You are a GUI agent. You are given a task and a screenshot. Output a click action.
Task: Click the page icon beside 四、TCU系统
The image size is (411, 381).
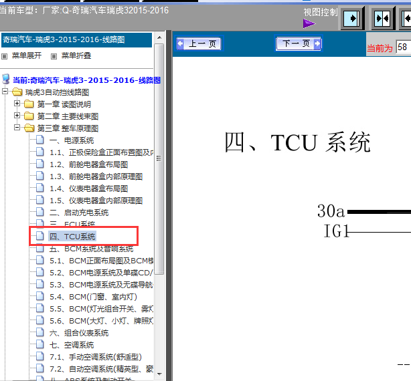40,236
